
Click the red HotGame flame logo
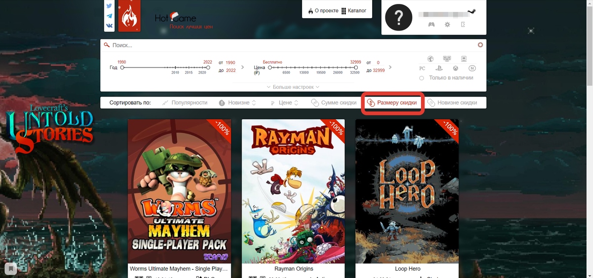pyautogui.click(x=129, y=16)
